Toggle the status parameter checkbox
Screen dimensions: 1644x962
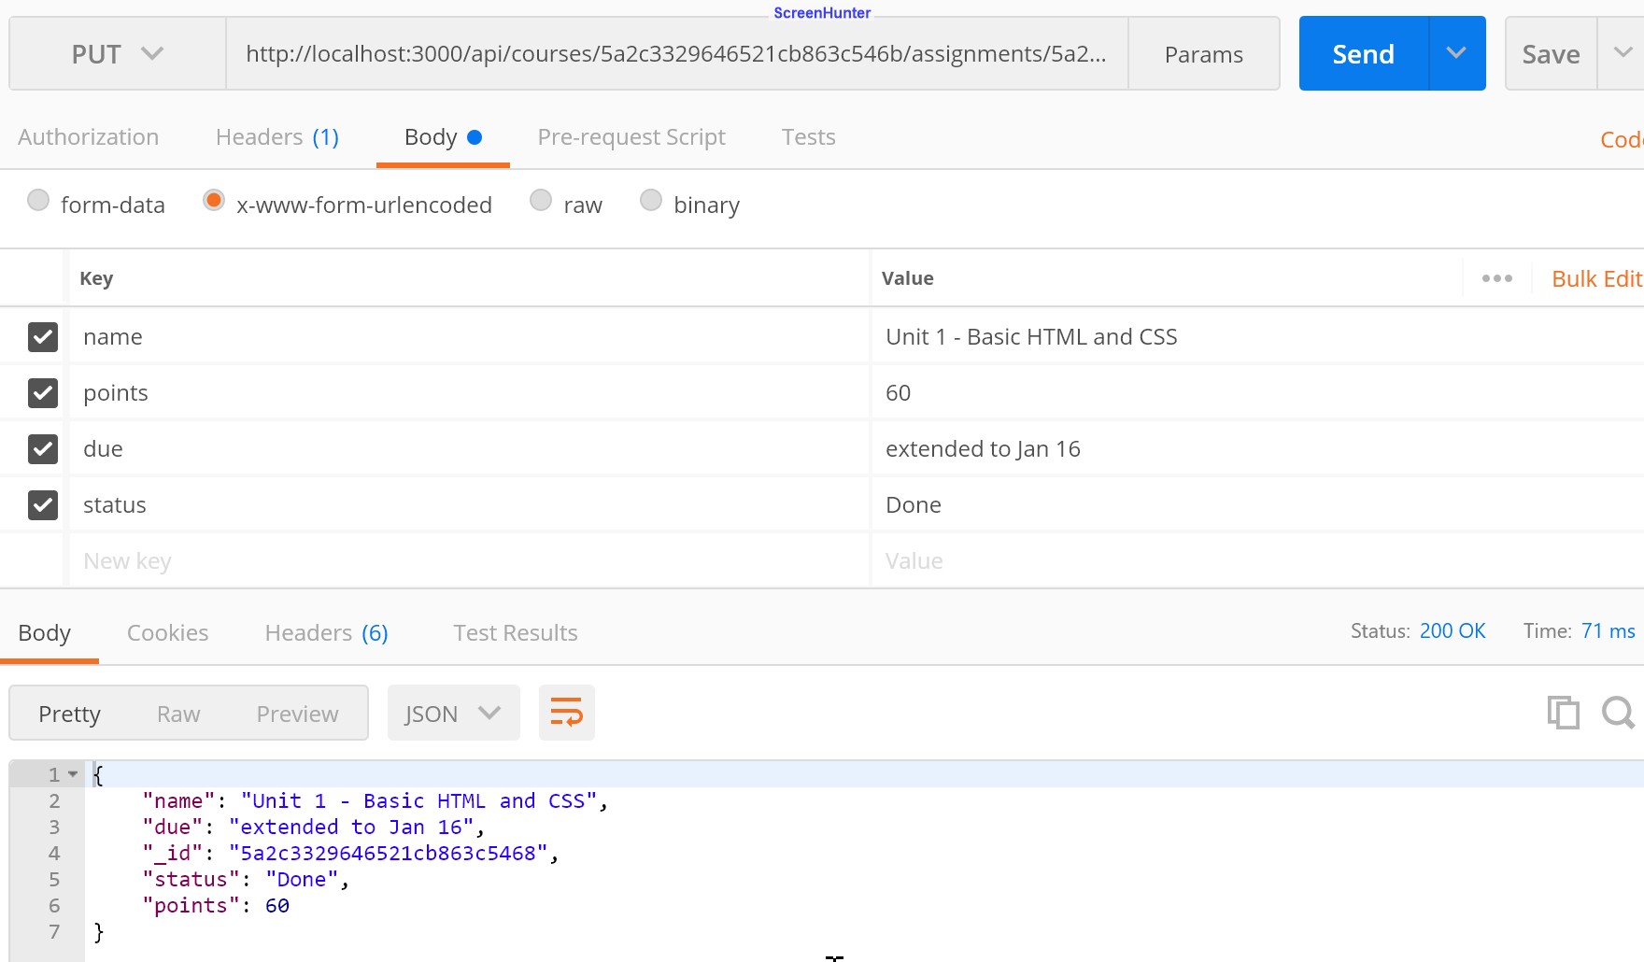(x=43, y=505)
